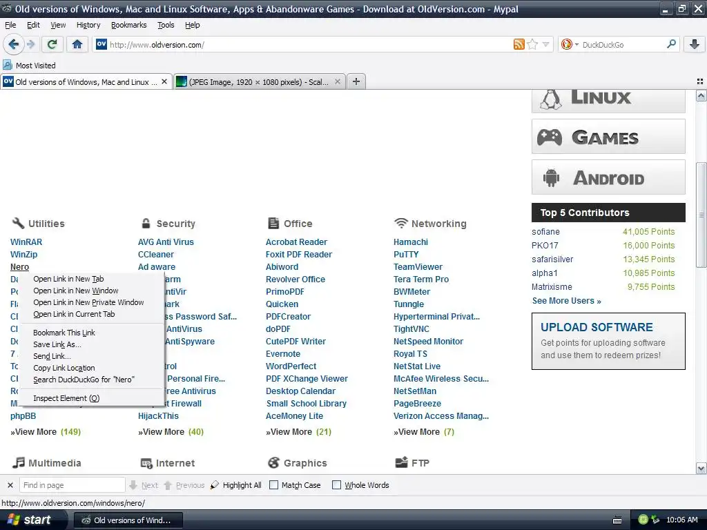Open the File menu

pos(10,25)
